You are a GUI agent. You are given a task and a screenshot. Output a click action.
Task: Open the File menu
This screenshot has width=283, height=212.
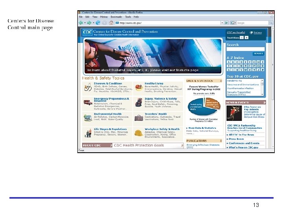click(81, 17)
